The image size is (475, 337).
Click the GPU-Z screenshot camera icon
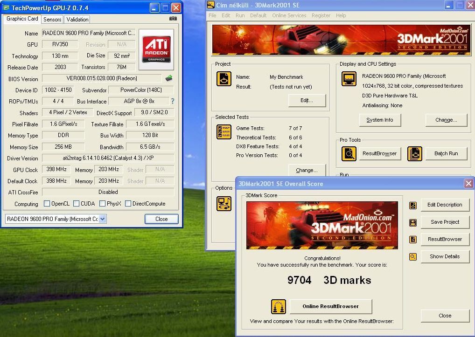coord(173,19)
